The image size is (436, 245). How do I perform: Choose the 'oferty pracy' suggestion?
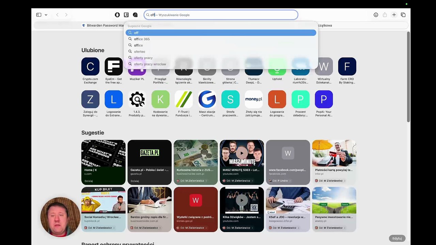[221, 58]
